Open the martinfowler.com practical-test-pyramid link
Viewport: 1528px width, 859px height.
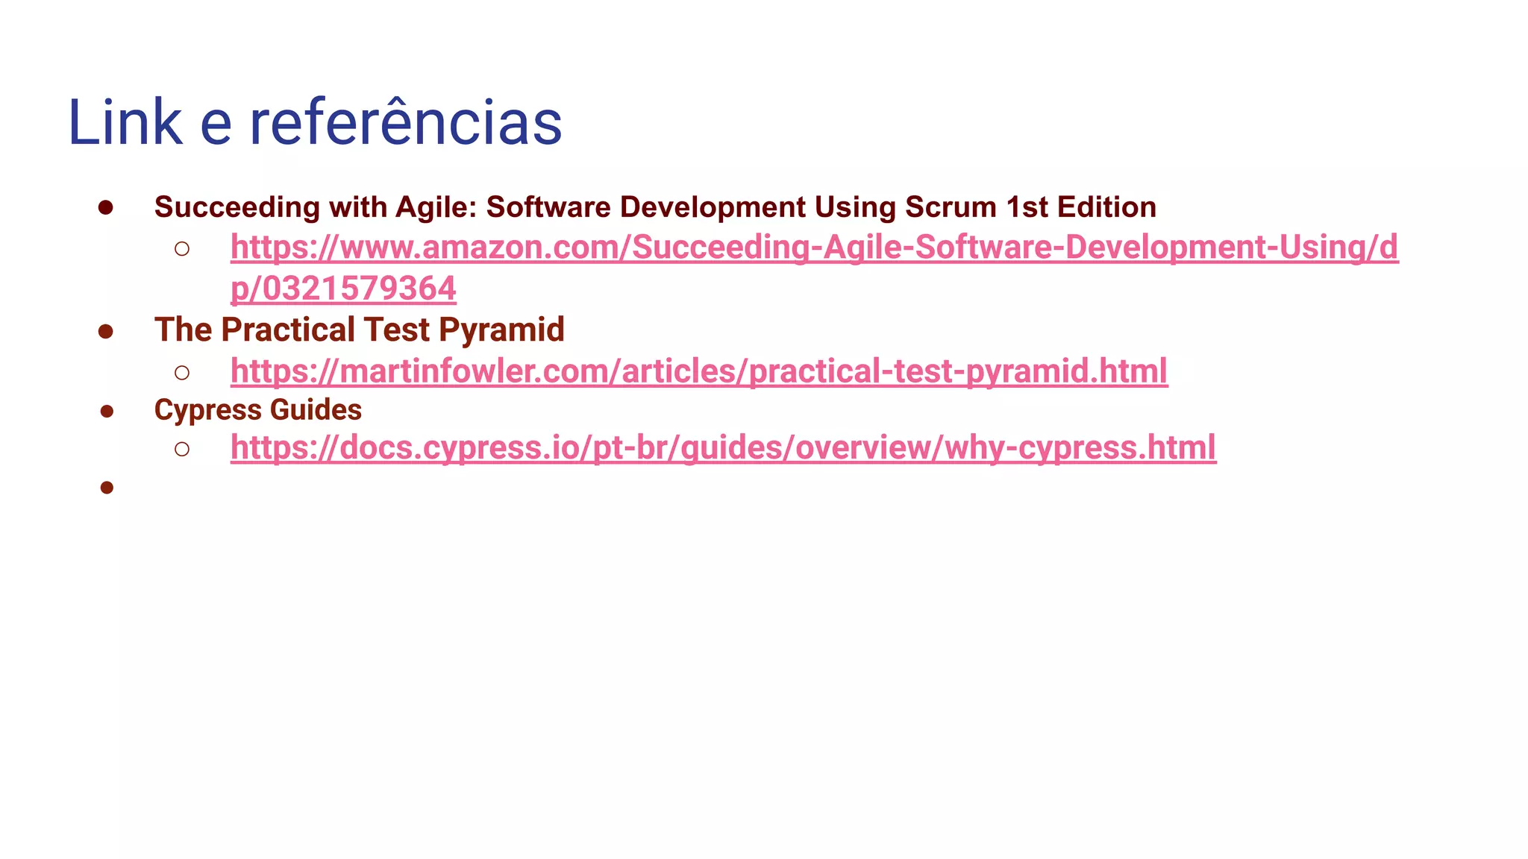point(699,371)
